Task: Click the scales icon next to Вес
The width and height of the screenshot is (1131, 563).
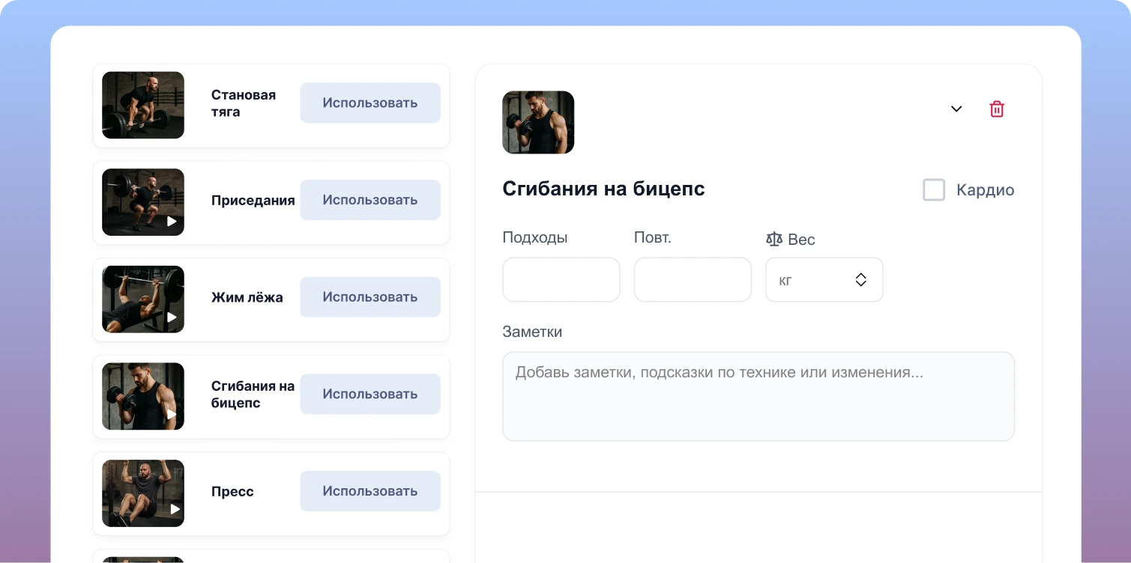Action: 774,240
